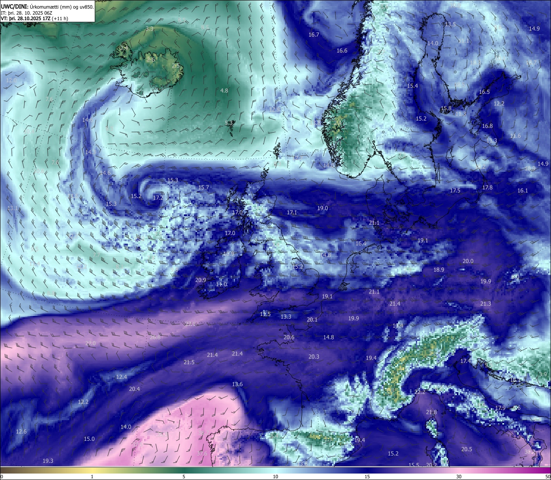Select the 21.3 value on eastern side
This screenshot has width=551, height=480.
(486, 304)
